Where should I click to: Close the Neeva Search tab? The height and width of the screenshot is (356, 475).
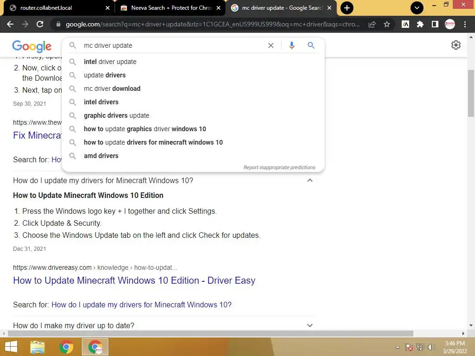(218, 8)
